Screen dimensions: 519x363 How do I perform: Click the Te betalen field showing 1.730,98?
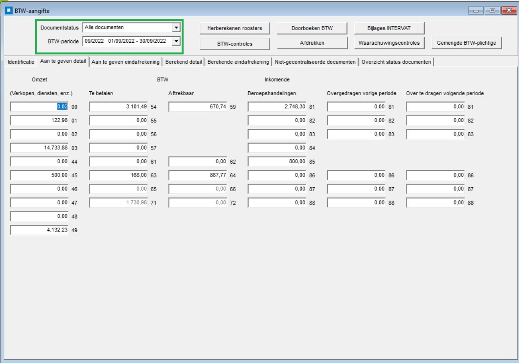click(119, 202)
